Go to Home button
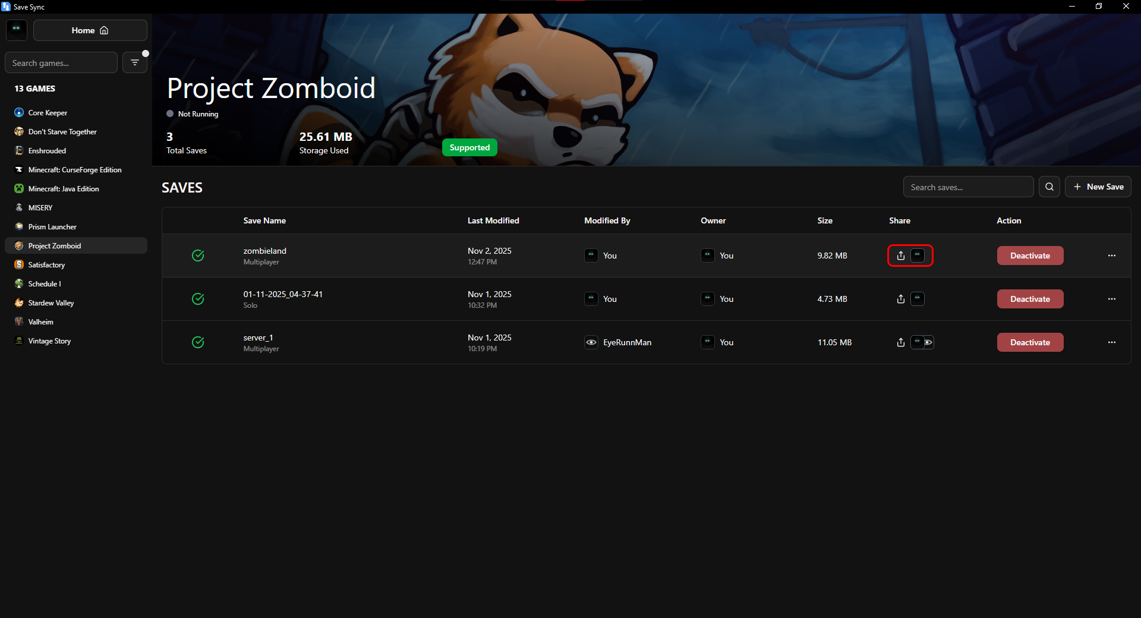 pyautogui.click(x=90, y=30)
